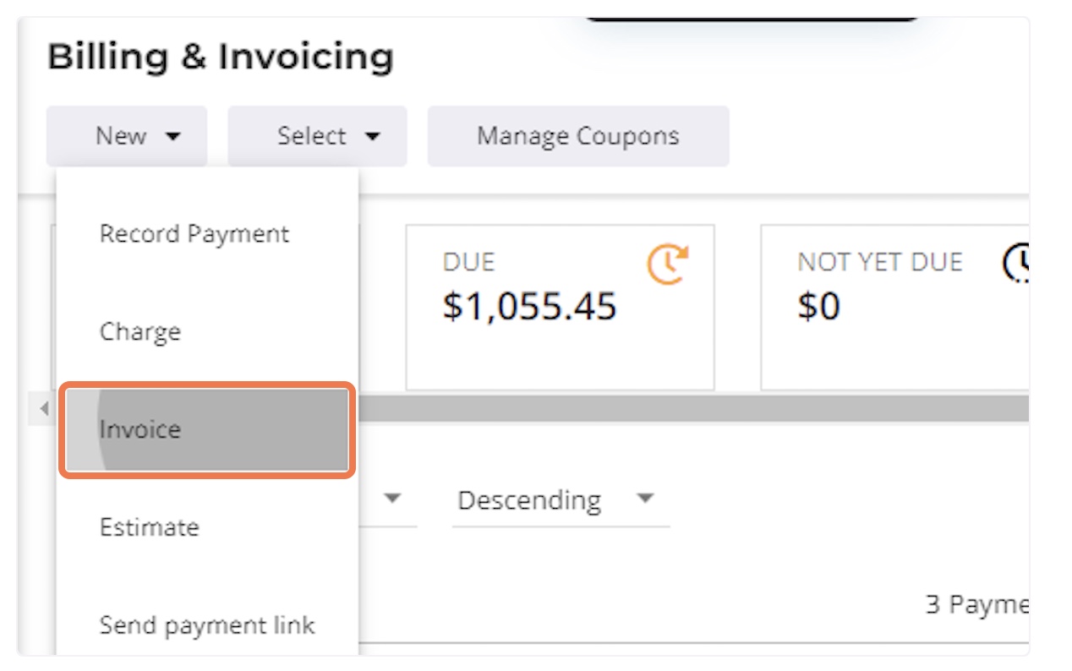Open the Select dropdown button
The height and width of the screenshot is (671, 1072).
tap(317, 136)
